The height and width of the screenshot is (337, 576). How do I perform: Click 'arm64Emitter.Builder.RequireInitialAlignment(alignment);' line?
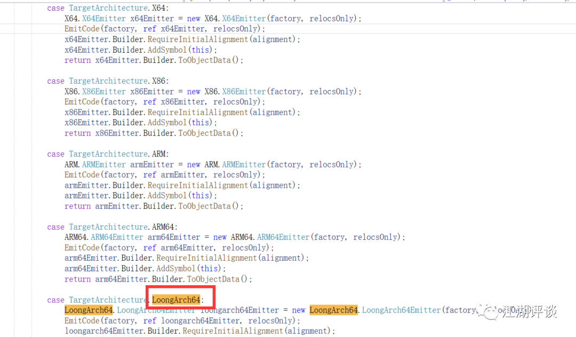(187, 258)
